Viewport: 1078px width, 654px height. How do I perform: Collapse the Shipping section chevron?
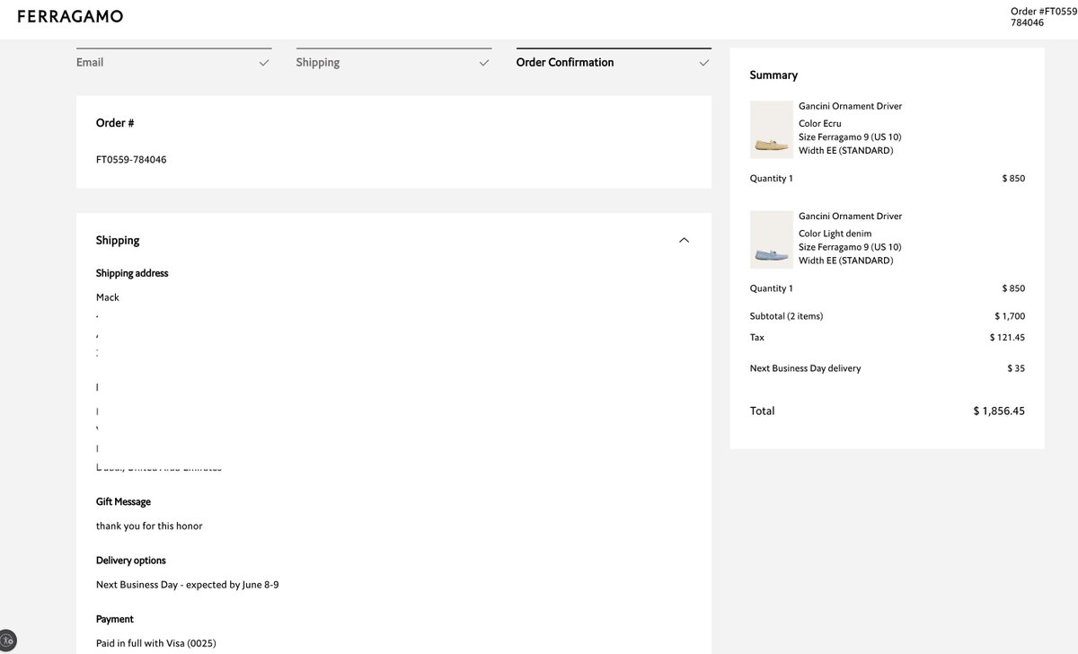coord(684,240)
